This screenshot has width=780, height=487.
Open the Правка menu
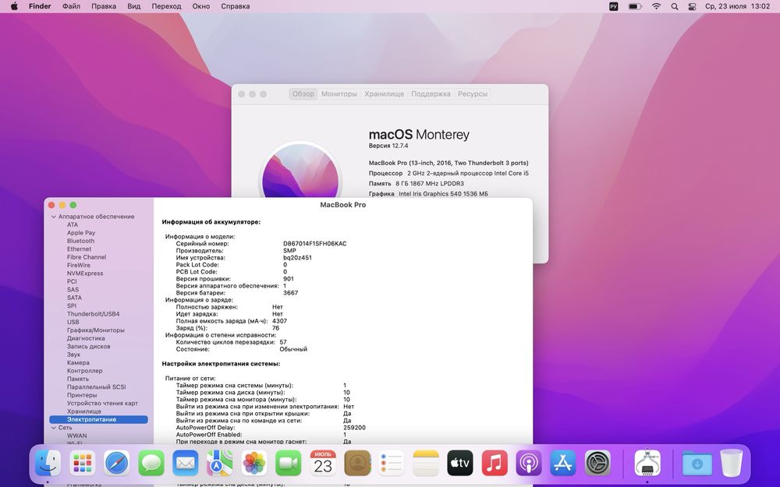[104, 6]
